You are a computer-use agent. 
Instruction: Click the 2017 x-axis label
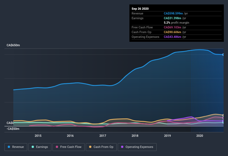coord(103,136)
